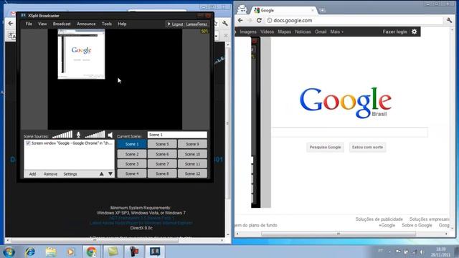459x258 pixels.
Task: Click Chrome address bar docs.google.com
Action: click(354, 20)
